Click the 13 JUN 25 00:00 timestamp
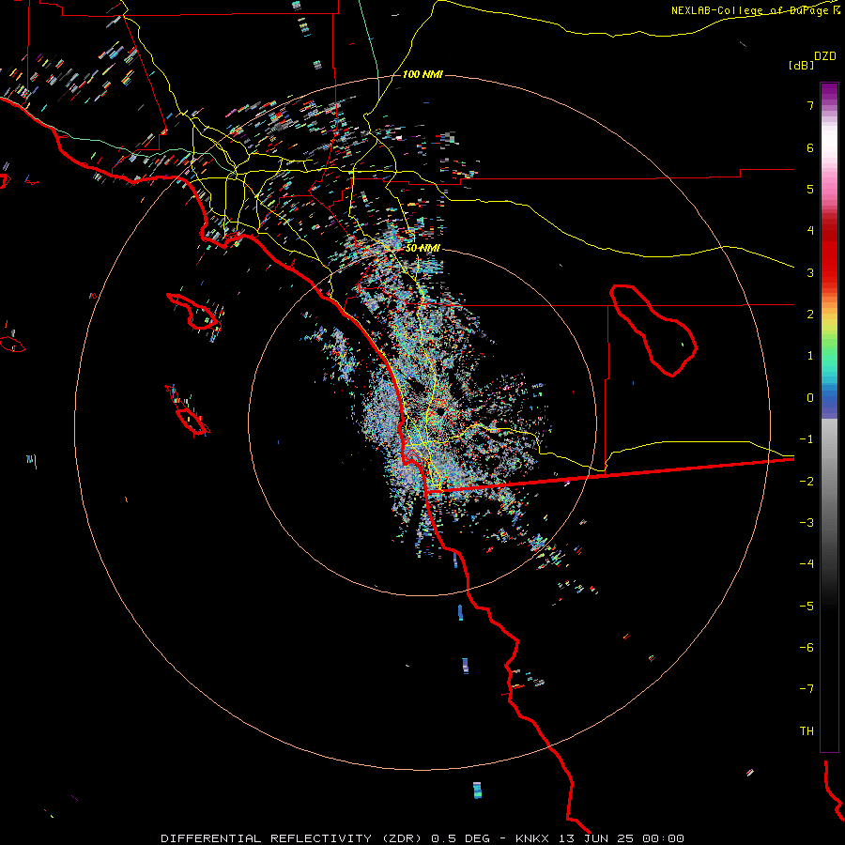 pyautogui.click(x=620, y=838)
